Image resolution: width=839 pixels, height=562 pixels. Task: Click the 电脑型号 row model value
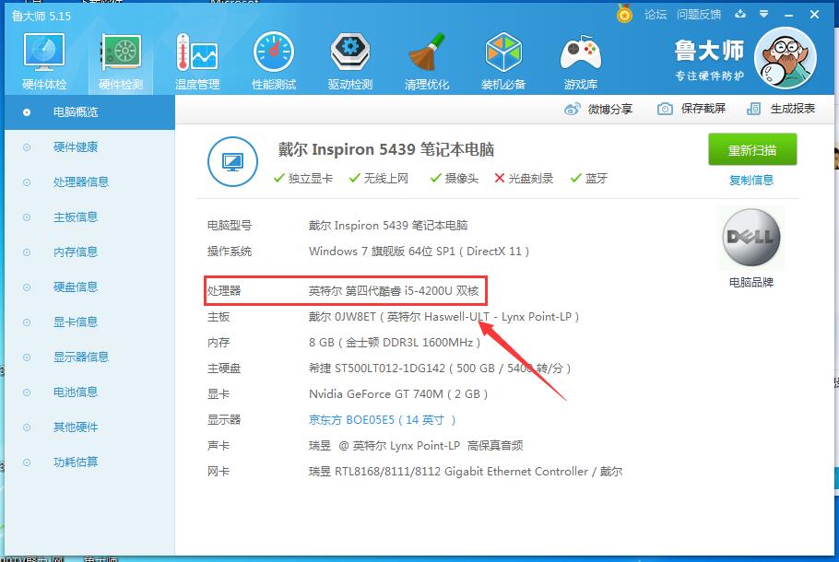tap(388, 226)
